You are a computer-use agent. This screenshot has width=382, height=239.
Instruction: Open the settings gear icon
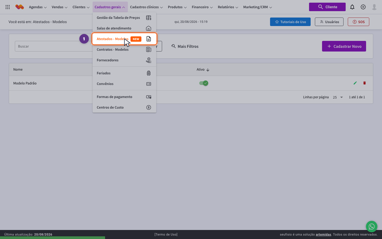pos(363,7)
